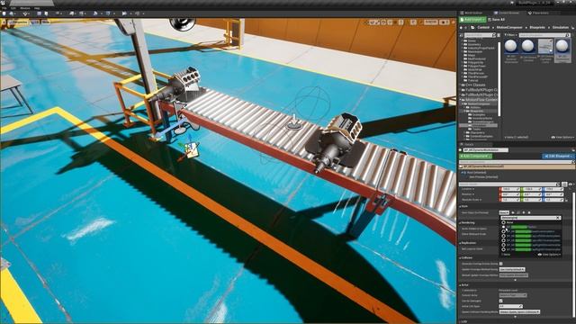The image size is (576, 324).
Task: Click the Content toolbar icon
Action: coord(40,13)
